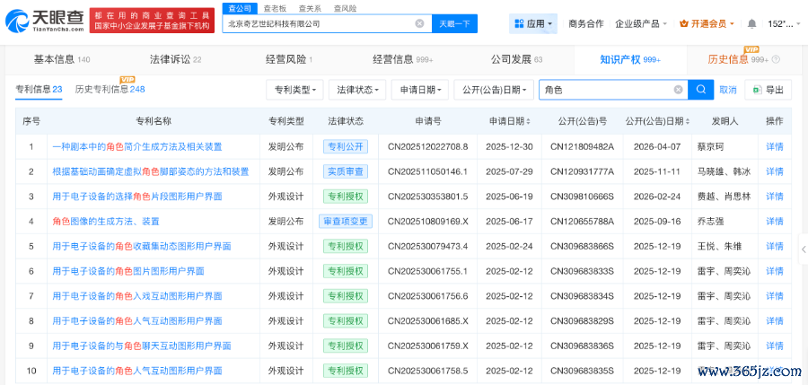Image resolution: width=808 pixels, height=385 pixels.
Task: Switch to the 法律诉讼 tab
Action: pos(175,59)
